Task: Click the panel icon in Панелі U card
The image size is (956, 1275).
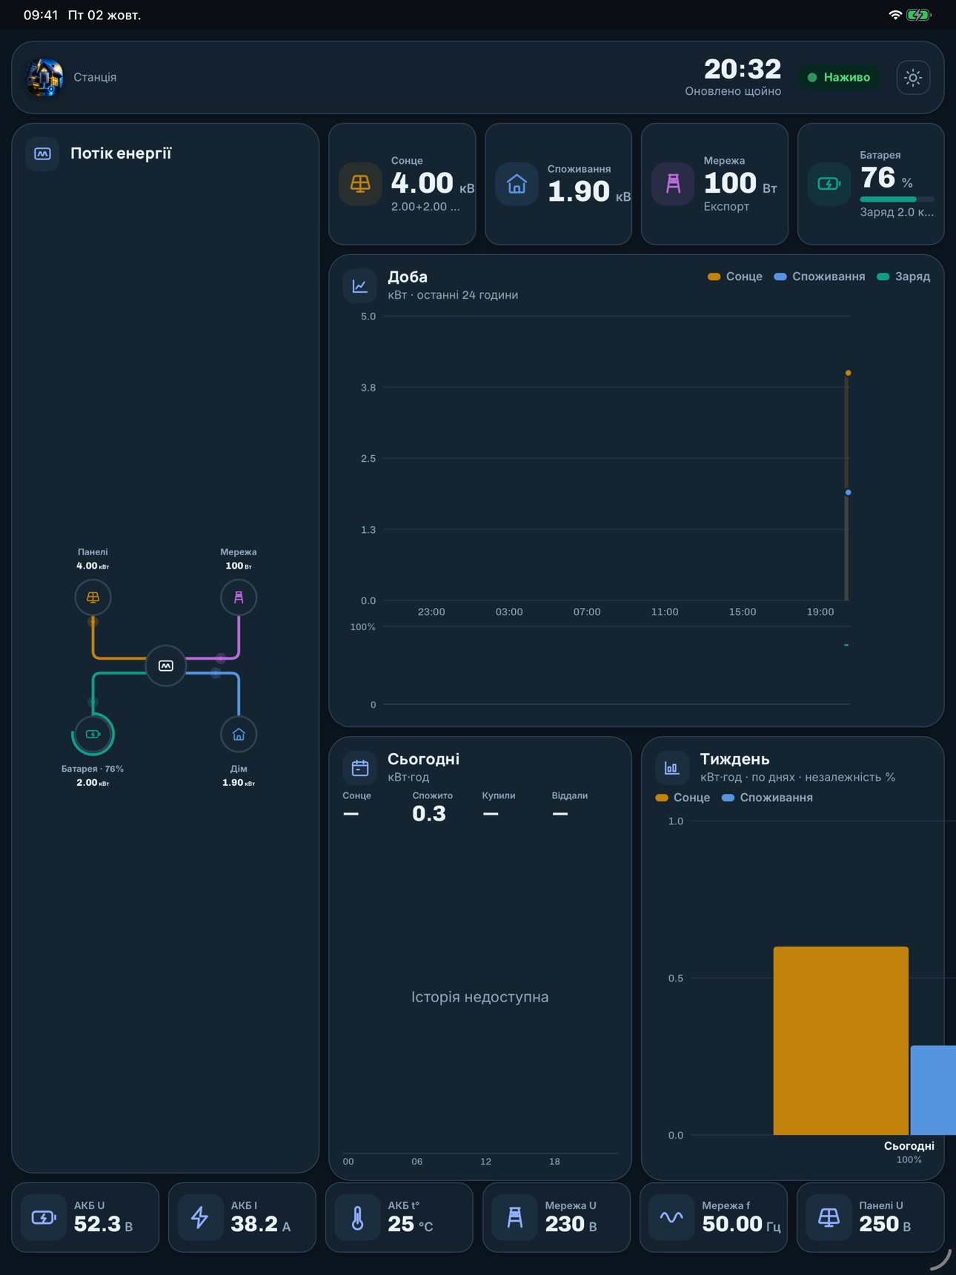Action: pos(829,1217)
